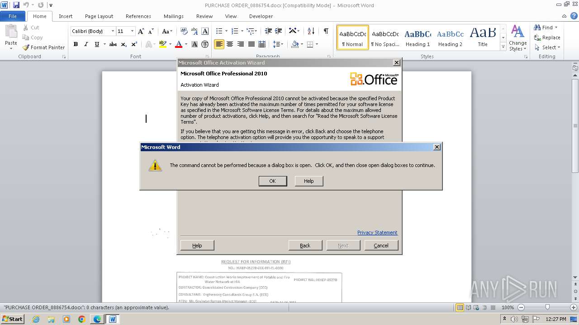Click Shrink Font icon

(x=151, y=31)
